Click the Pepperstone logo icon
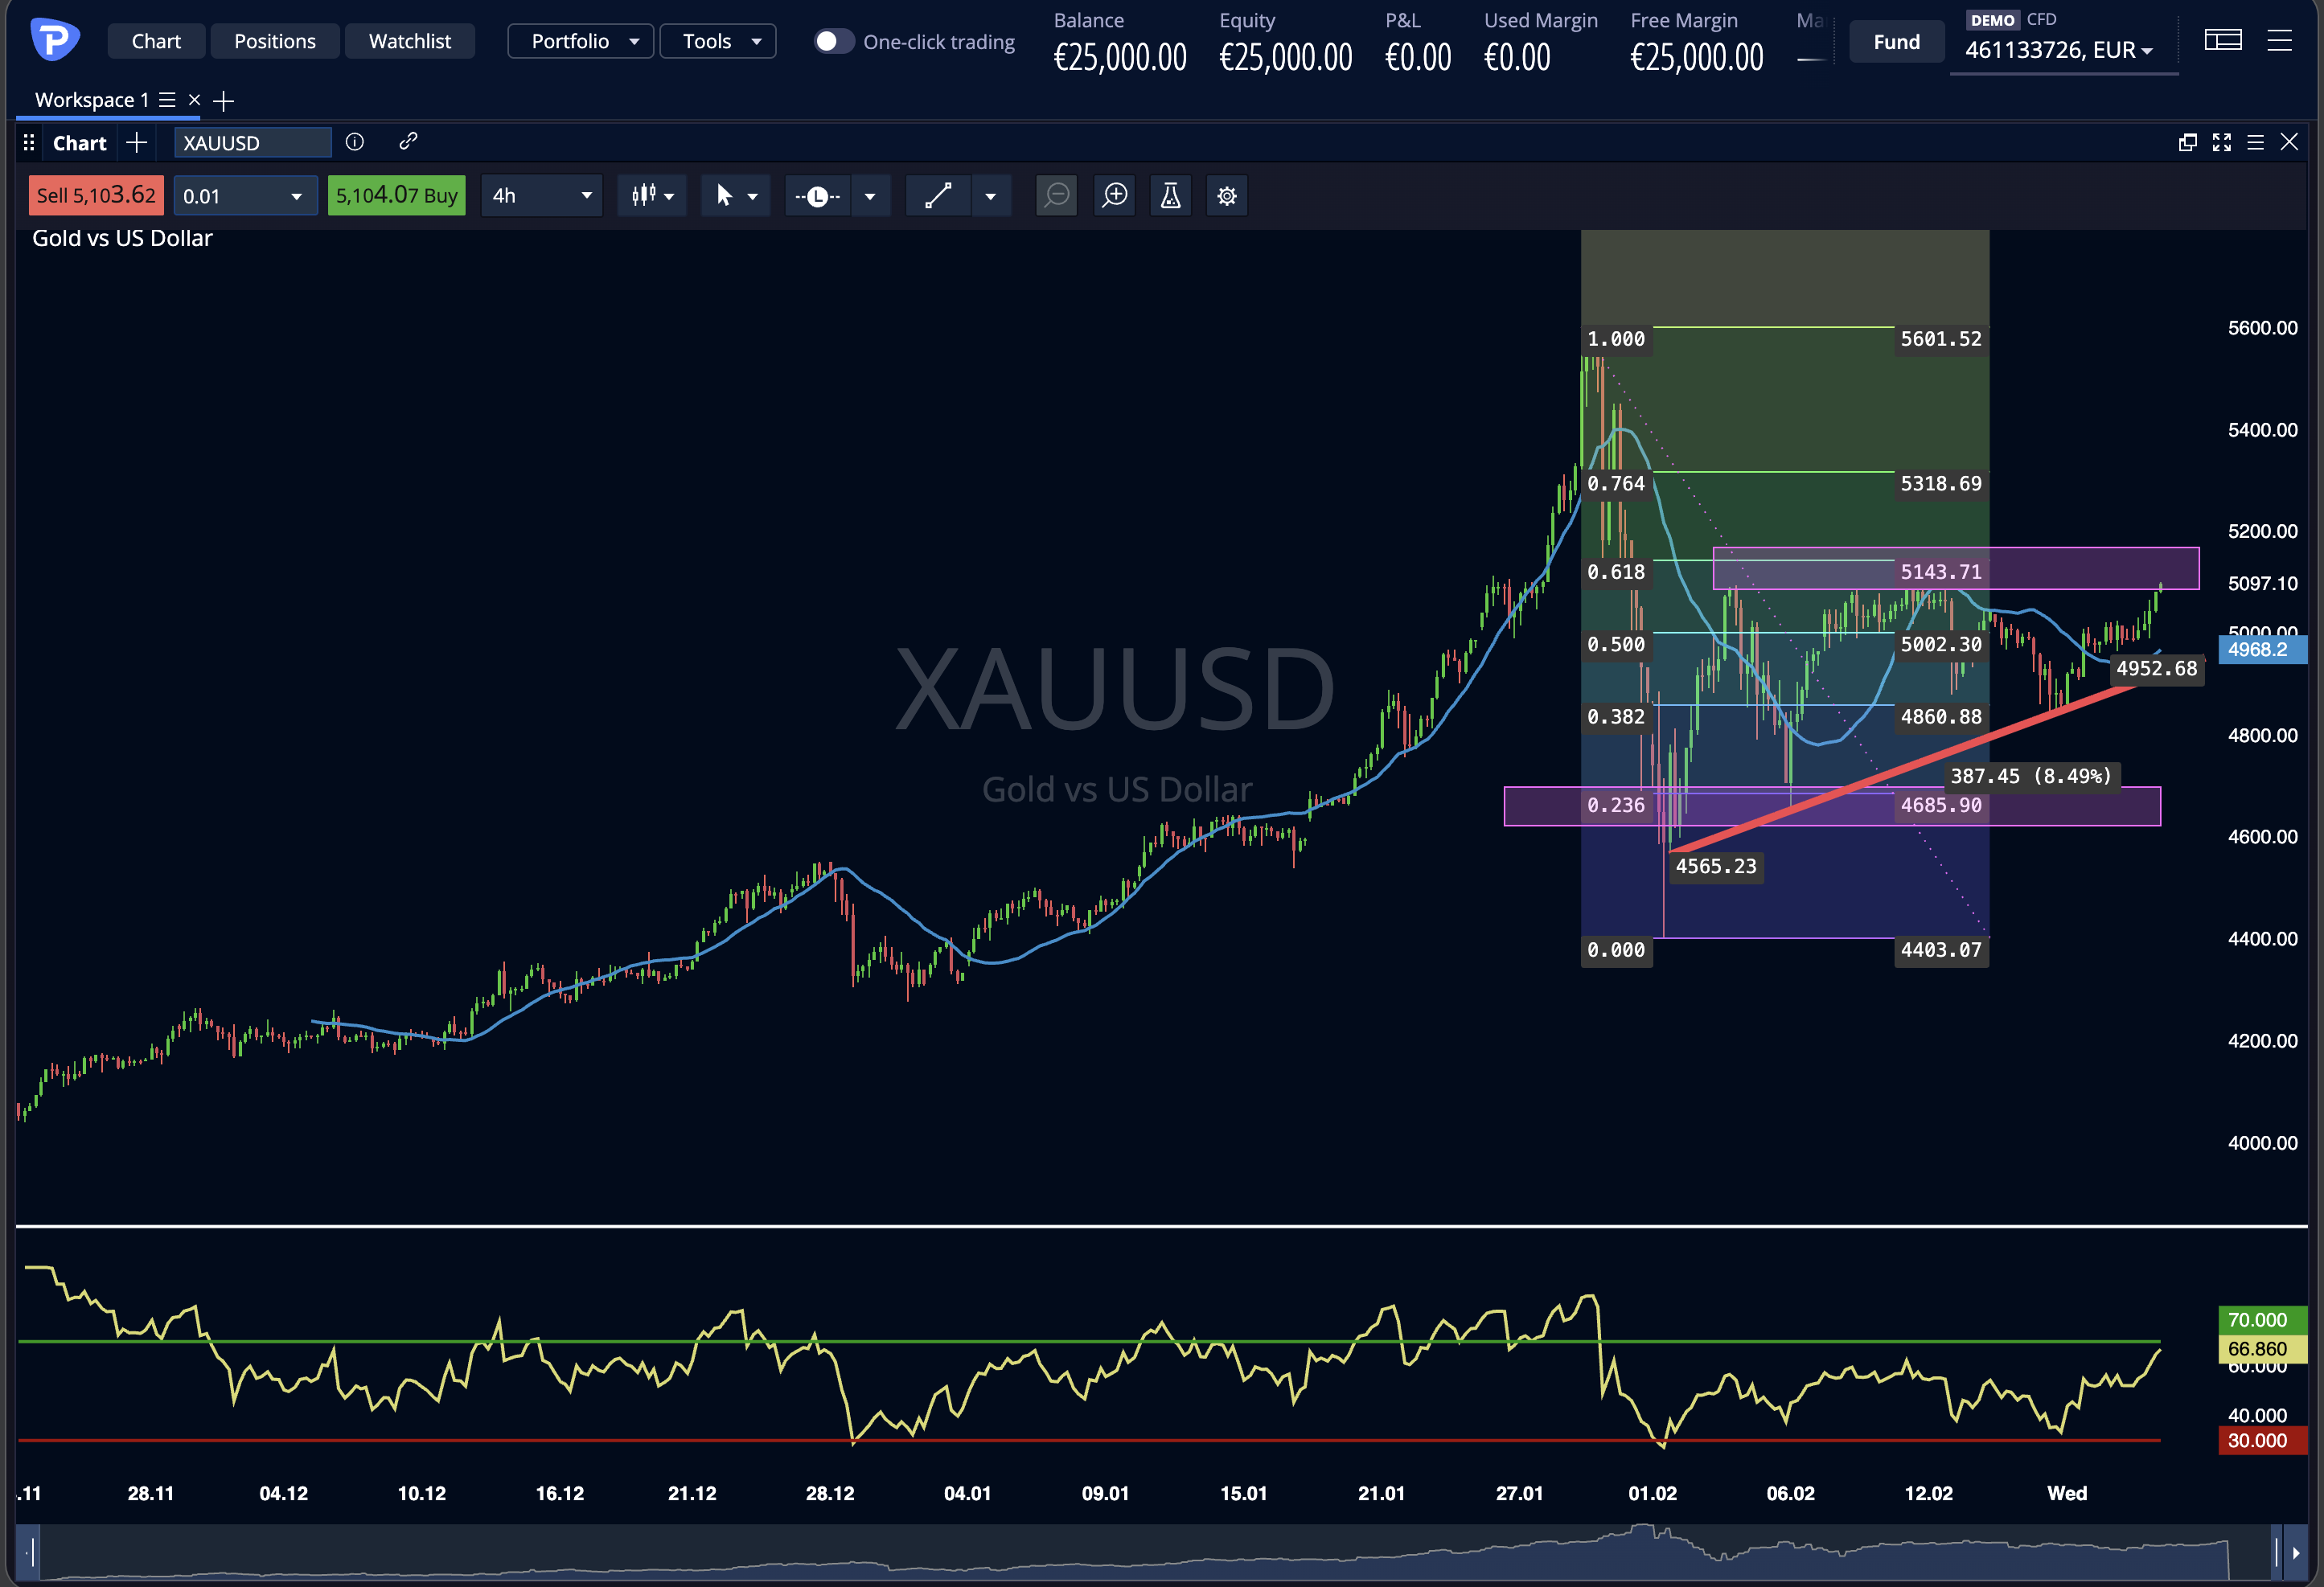2324x1587 pixels. click(x=54, y=40)
